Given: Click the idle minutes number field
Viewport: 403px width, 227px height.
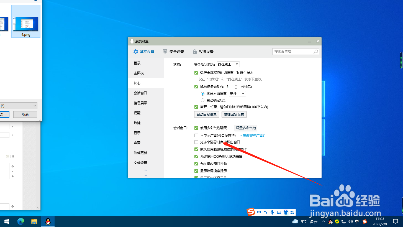Looking at the screenshot, I should click(230, 87).
